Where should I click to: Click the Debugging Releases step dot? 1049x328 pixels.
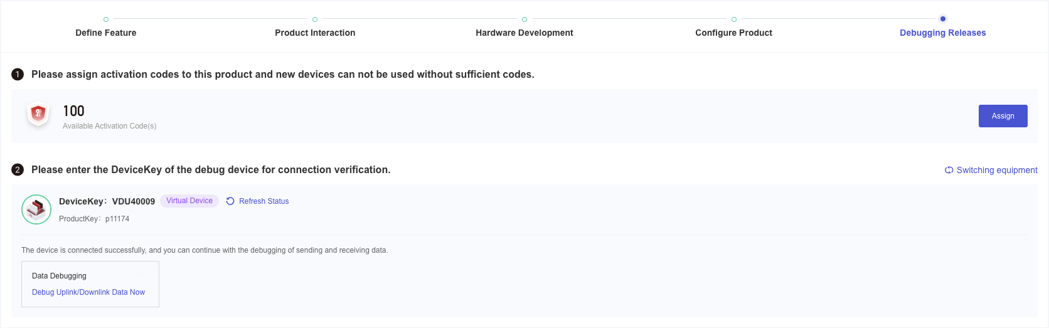click(943, 19)
